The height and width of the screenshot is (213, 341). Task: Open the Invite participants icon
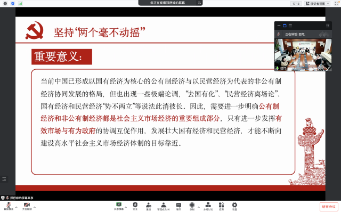(149, 204)
